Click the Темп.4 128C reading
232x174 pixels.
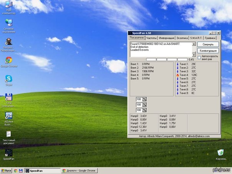point(188,75)
